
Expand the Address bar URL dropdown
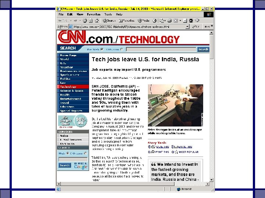point(187,27)
